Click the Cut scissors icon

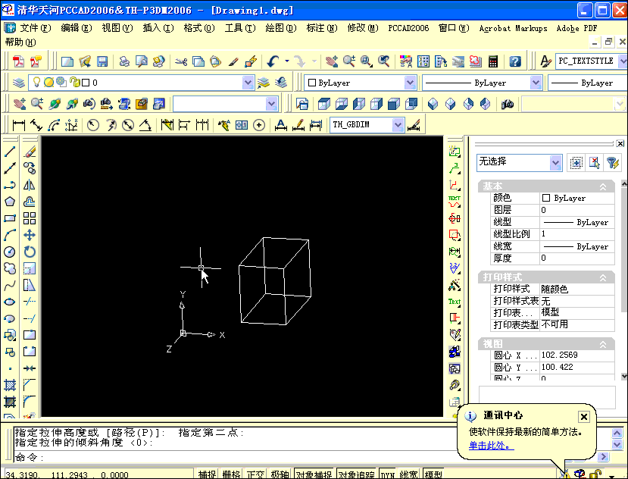pos(181,61)
